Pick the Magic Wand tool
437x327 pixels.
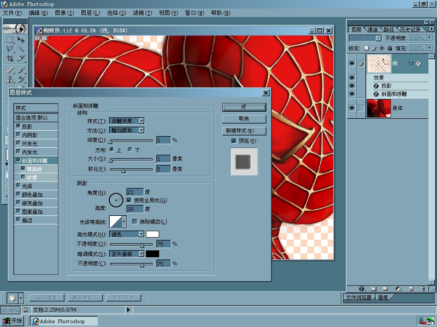(21, 49)
